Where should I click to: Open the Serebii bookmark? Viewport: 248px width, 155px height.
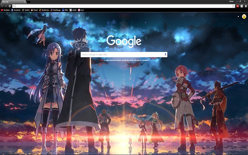26,10
